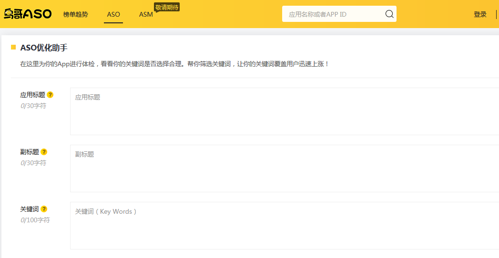499x258 pixels.
Task: Click into the 关键词 Key Words text area
Action: (x=284, y=226)
